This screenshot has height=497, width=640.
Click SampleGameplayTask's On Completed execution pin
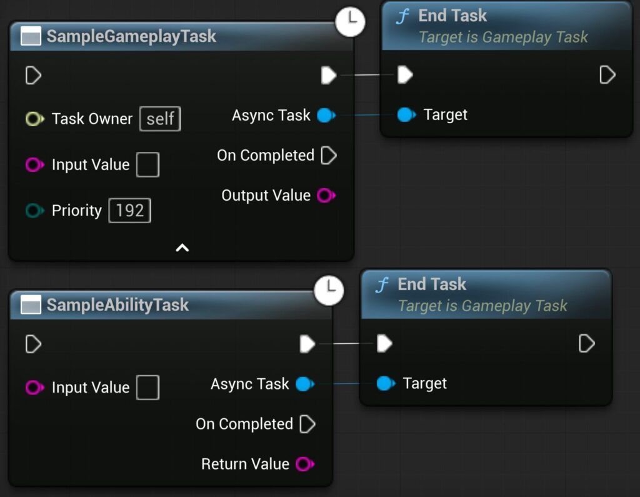[x=329, y=155]
